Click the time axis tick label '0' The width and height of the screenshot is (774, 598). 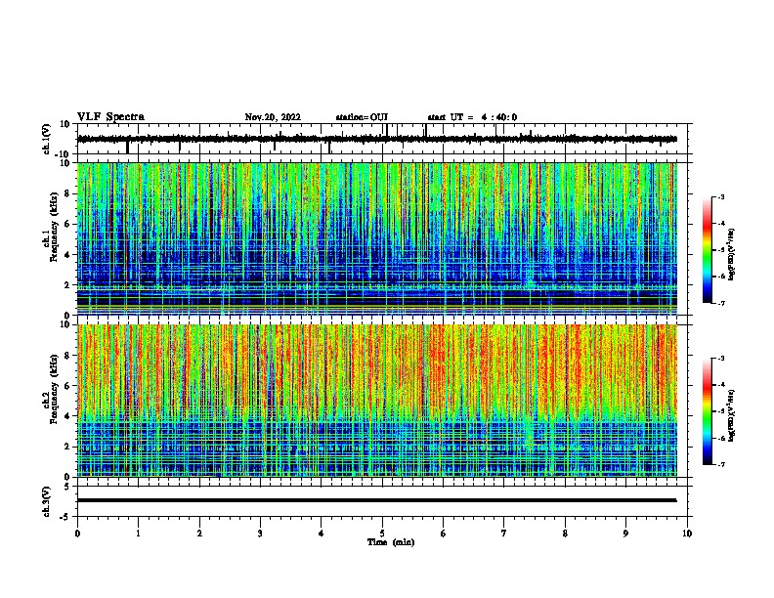(77, 534)
